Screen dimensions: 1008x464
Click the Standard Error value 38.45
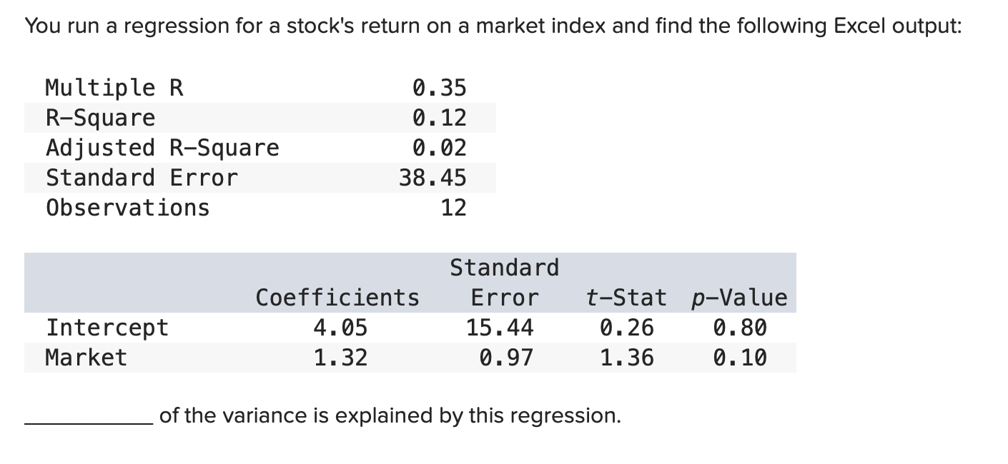coord(433,177)
